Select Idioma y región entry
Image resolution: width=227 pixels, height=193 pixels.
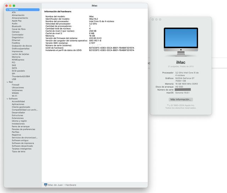[19, 121]
